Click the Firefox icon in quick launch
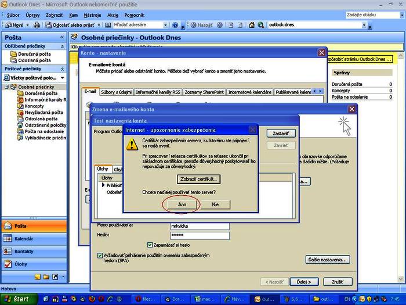406x305 pixels. (92, 299)
